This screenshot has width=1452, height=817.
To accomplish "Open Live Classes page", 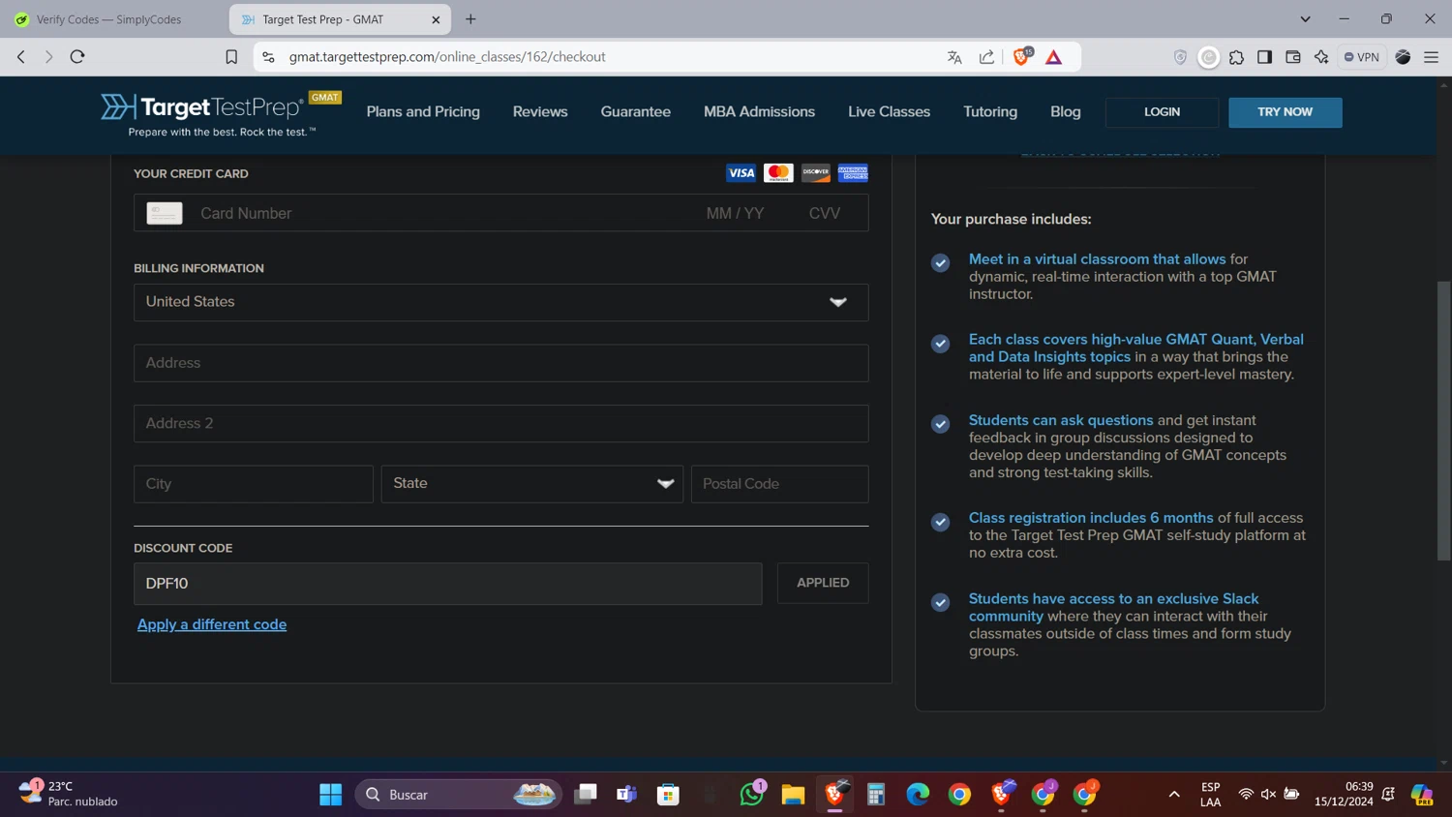I will coord(889,112).
